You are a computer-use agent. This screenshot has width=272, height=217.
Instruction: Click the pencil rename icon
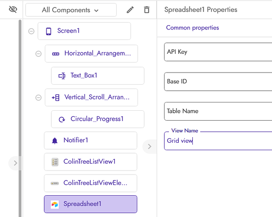point(130,10)
